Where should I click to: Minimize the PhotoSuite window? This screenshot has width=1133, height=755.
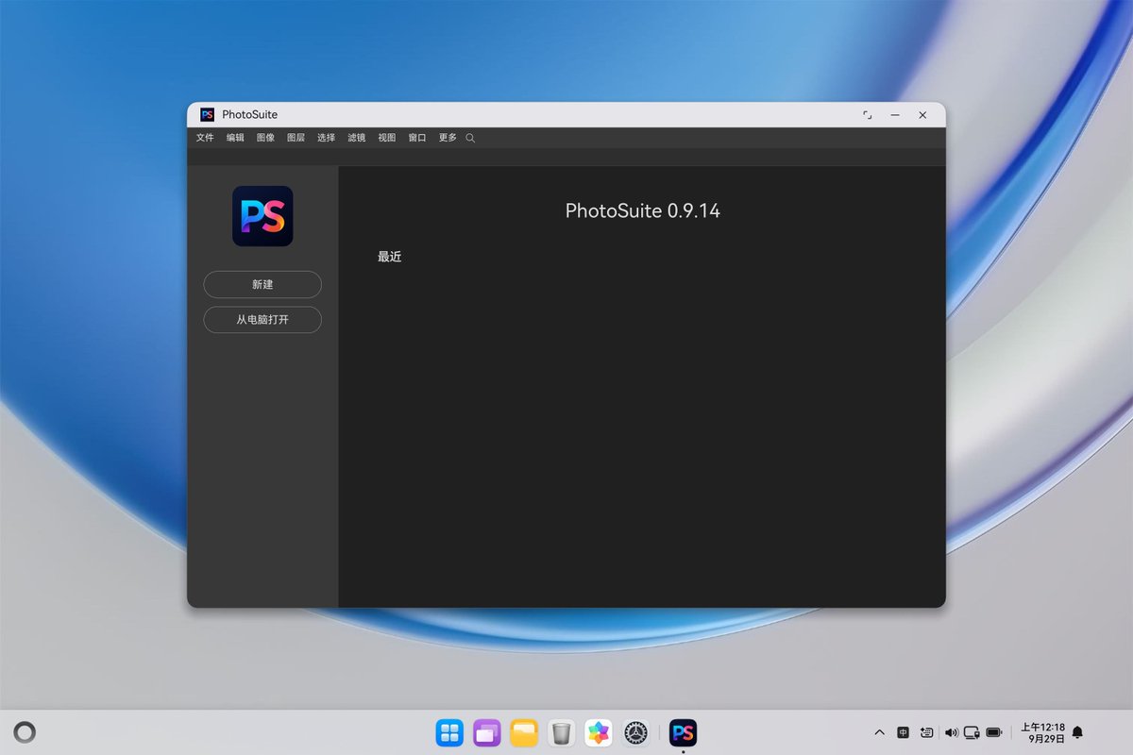(x=895, y=114)
